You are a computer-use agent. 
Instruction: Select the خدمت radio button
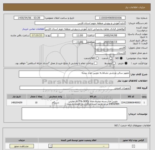pos(111,58)
